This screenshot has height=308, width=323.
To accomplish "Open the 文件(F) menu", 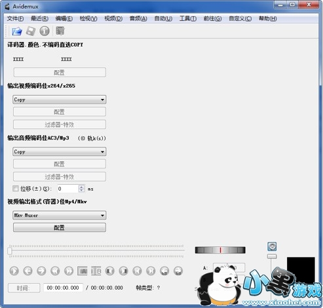I will tap(15, 18).
